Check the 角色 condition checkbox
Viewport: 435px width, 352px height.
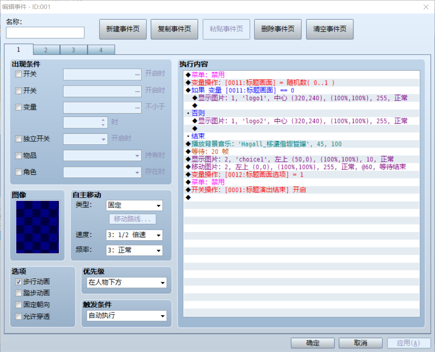point(19,172)
